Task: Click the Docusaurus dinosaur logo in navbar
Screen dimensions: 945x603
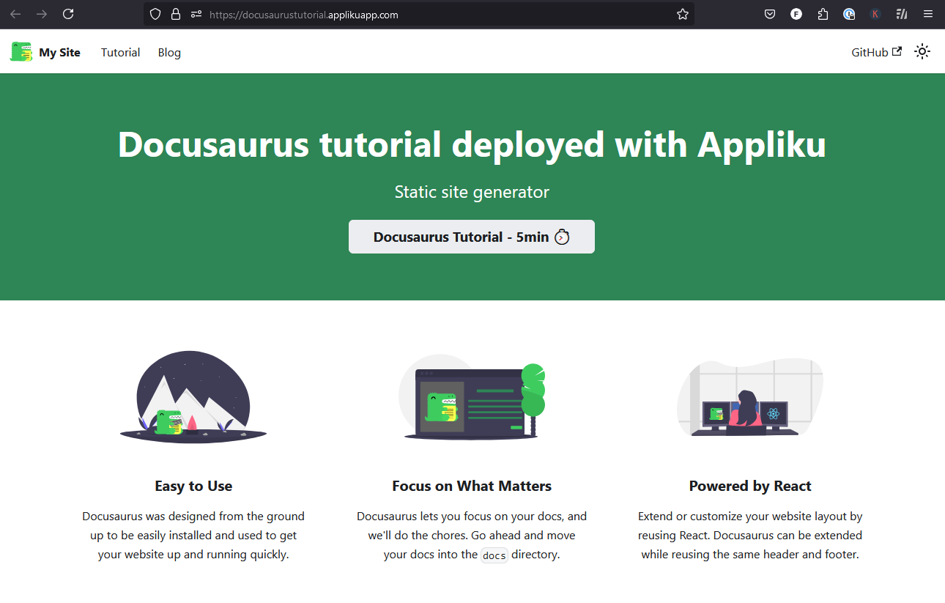Action: coord(21,52)
